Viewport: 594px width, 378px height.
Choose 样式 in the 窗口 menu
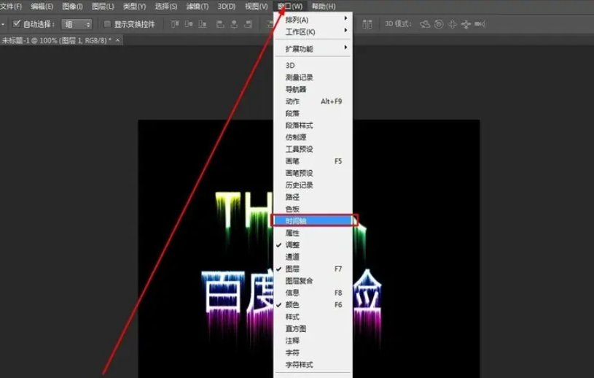coord(313,317)
